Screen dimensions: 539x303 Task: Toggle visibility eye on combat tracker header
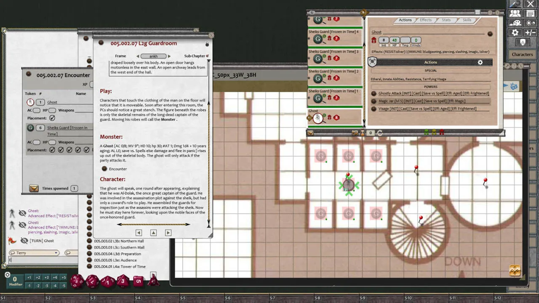pos(312,13)
